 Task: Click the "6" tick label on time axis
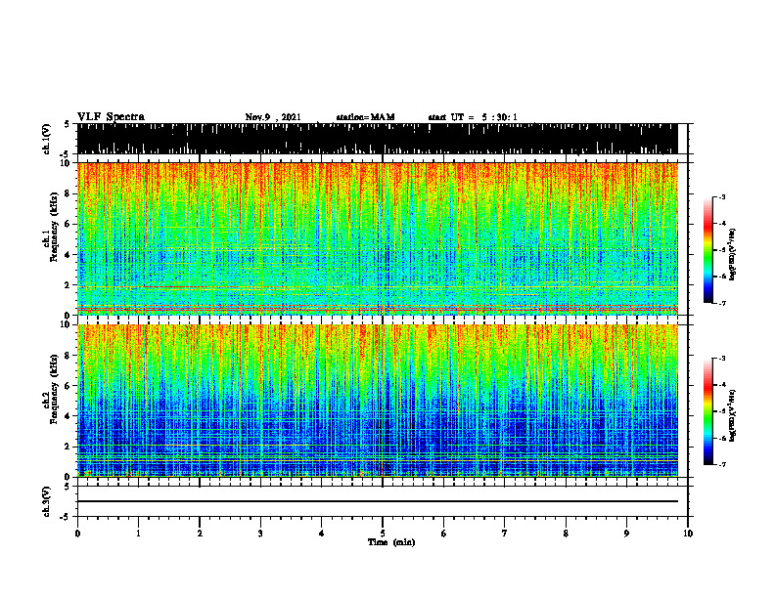[444, 534]
